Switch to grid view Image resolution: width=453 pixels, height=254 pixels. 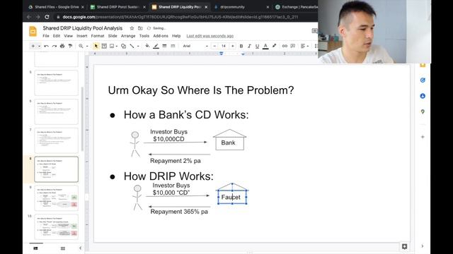pyautogui.click(x=63, y=248)
